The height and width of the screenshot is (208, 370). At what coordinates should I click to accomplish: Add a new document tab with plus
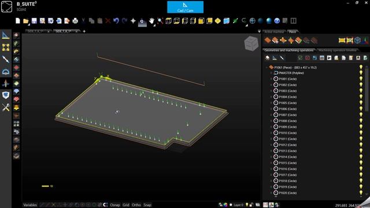(x=84, y=31)
